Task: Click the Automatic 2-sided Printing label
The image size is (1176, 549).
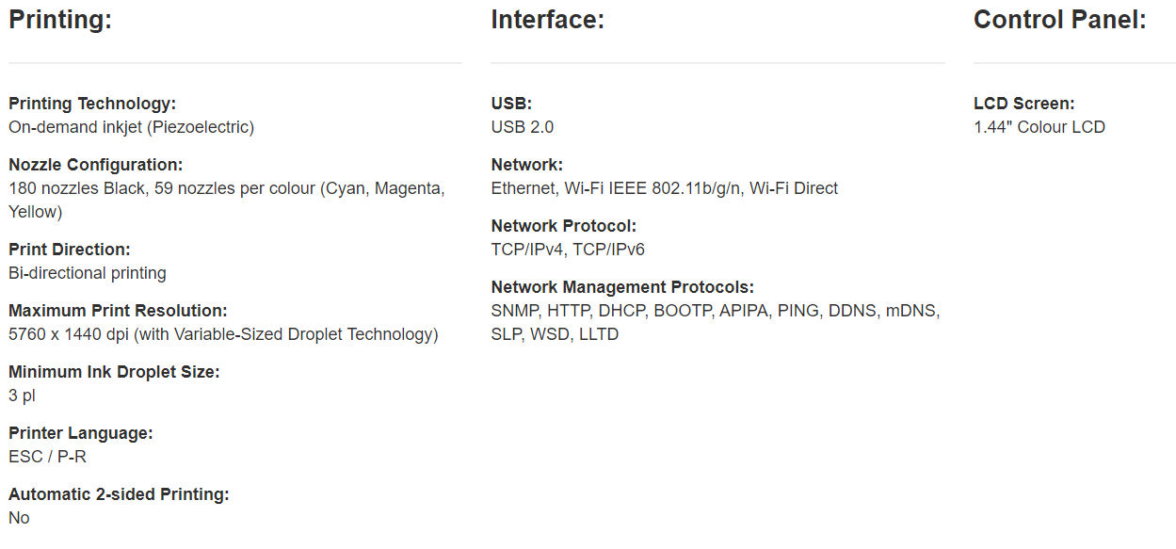Action: coord(119,494)
